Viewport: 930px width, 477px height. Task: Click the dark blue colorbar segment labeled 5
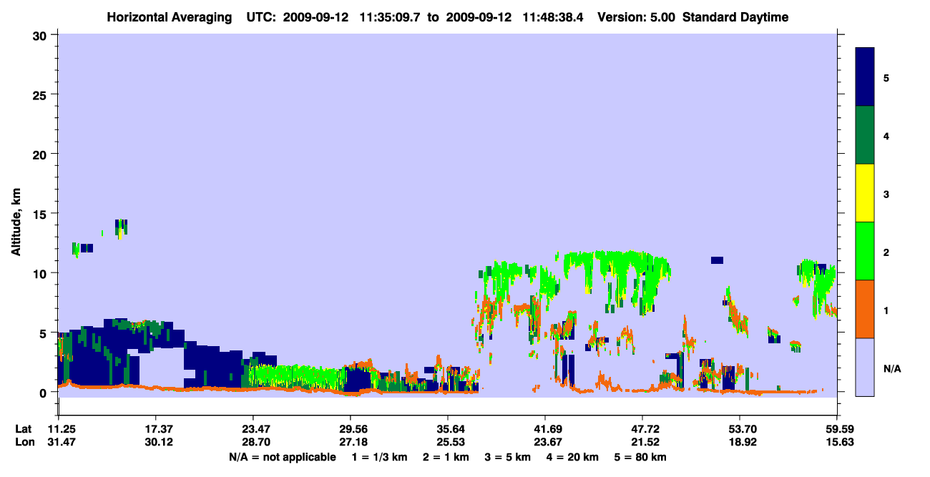click(865, 77)
